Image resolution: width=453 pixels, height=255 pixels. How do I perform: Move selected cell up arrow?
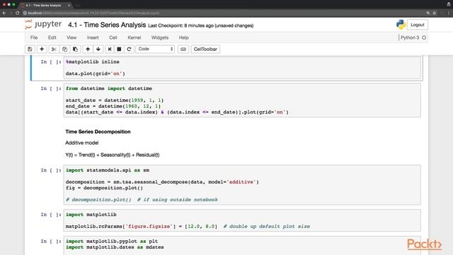88,49
